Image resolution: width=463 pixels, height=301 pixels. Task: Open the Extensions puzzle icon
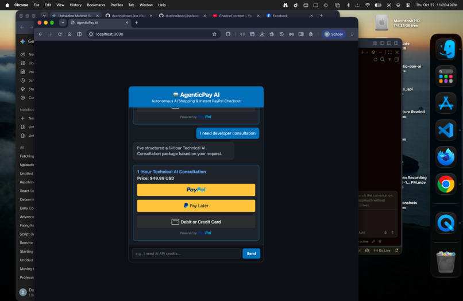click(228, 34)
